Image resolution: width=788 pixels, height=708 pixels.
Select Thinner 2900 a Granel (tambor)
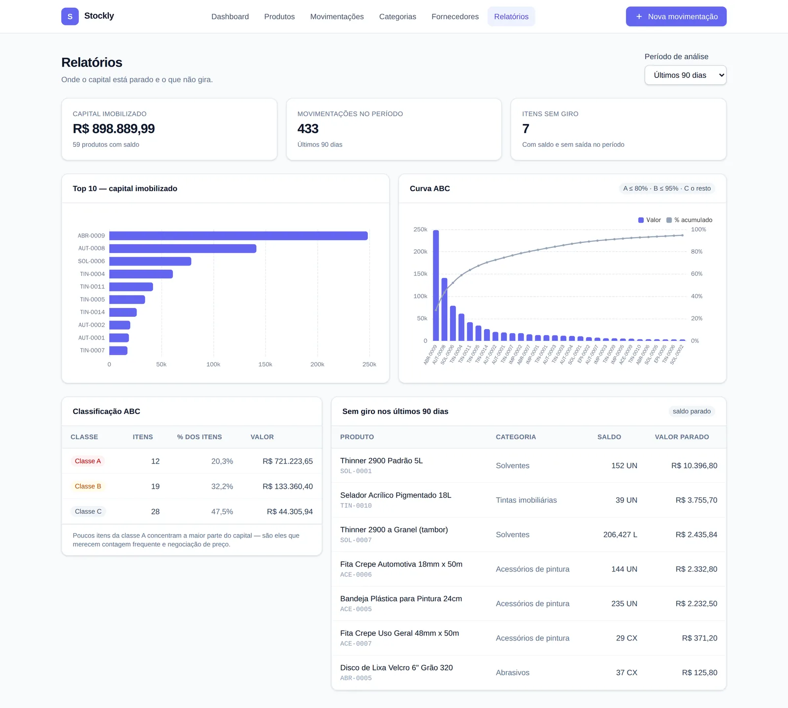[x=528, y=535]
